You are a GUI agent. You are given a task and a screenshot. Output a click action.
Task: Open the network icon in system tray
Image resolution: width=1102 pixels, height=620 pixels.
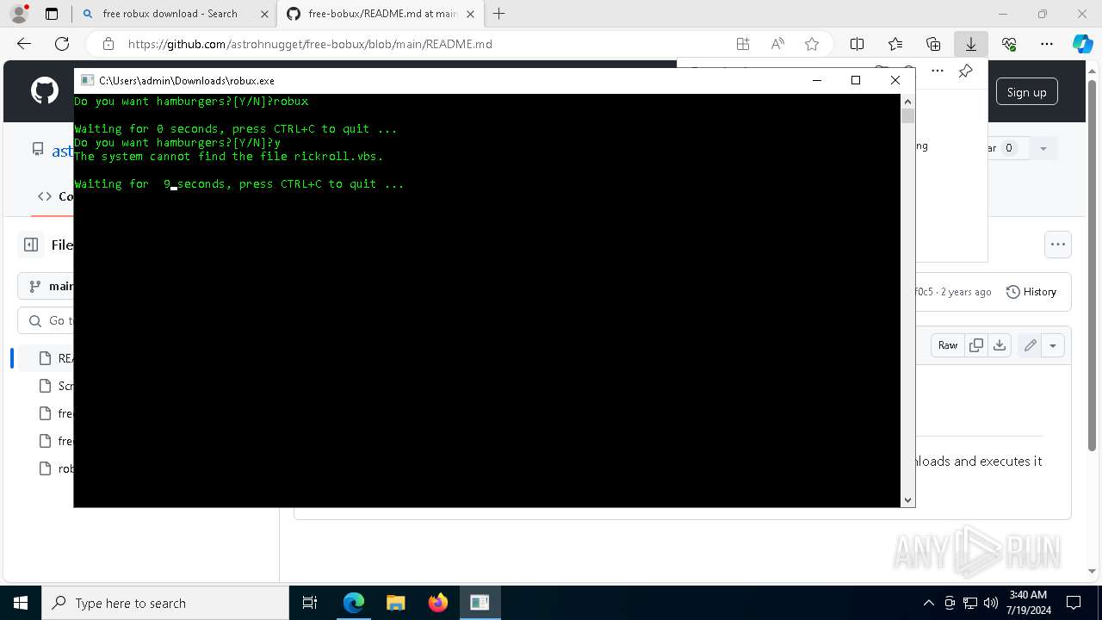970,603
